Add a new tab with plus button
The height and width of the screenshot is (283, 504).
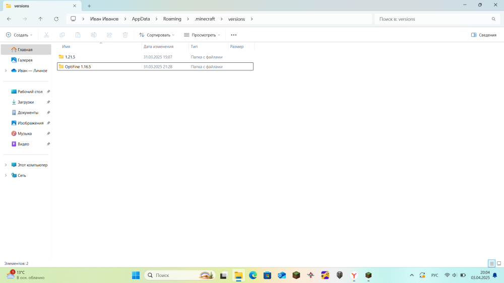(89, 6)
